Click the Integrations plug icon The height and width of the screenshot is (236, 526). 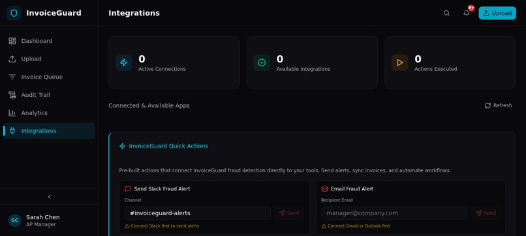coord(12,131)
